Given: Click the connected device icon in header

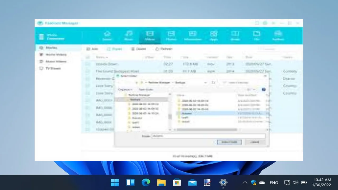Looking at the screenshot, I should (41, 37).
